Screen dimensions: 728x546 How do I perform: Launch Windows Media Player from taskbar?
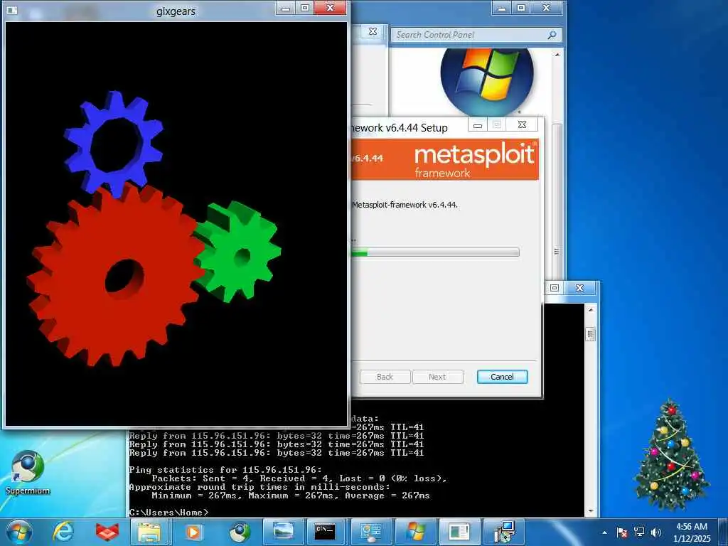click(x=193, y=532)
